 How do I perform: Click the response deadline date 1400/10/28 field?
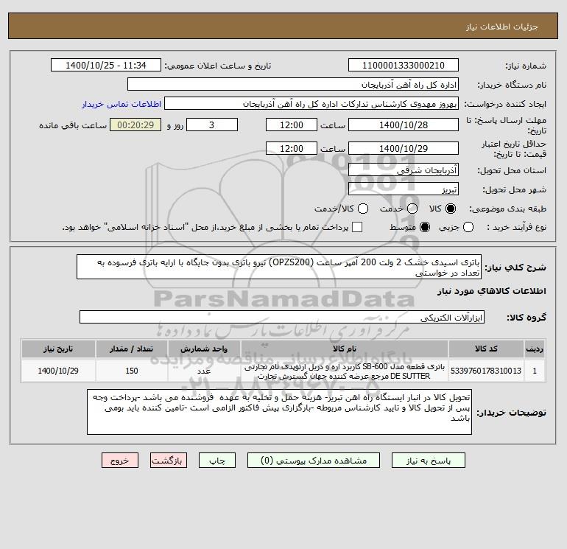pyautogui.click(x=404, y=125)
